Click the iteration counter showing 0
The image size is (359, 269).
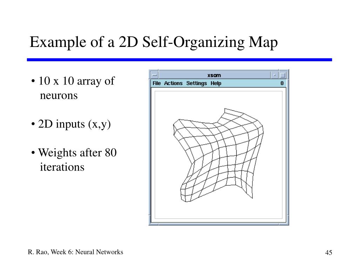pos(282,83)
